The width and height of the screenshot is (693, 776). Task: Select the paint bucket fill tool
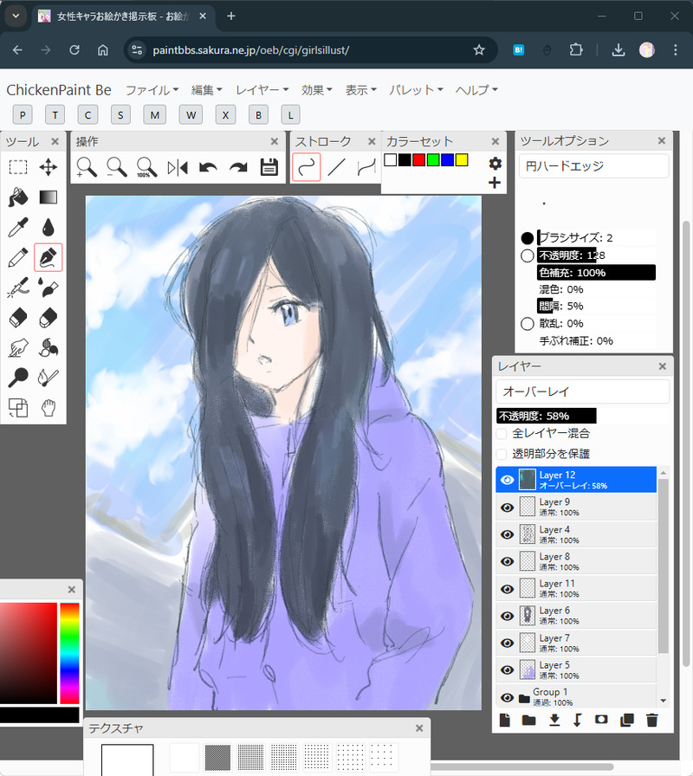click(18, 197)
